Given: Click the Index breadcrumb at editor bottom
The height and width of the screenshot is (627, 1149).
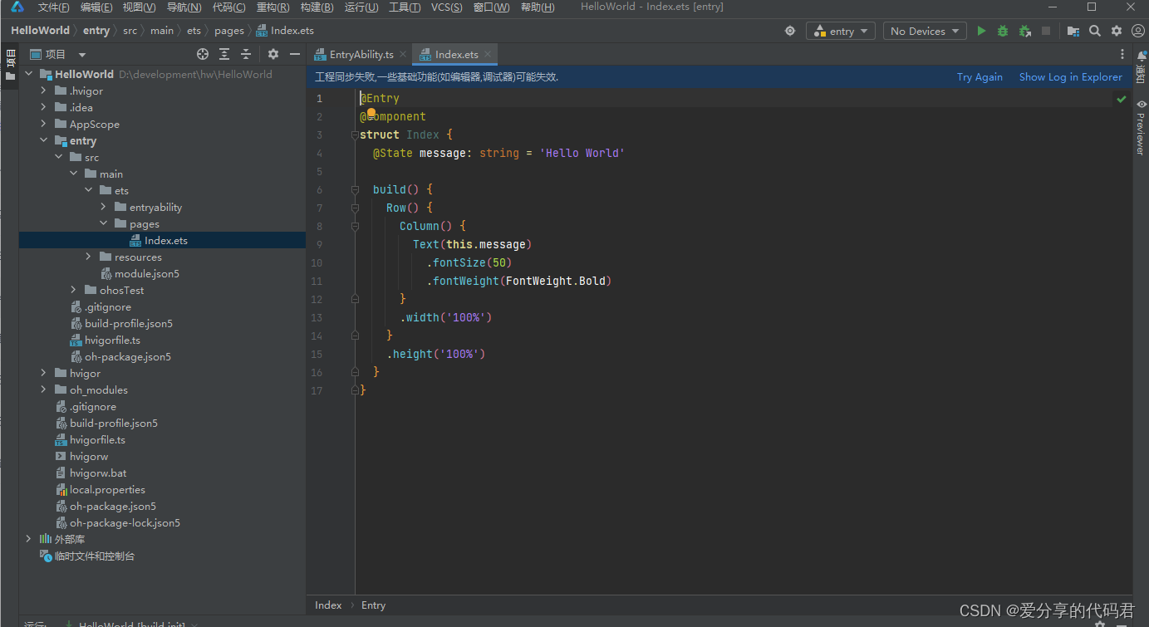Looking at the screenshot, I should coord(328,605).
